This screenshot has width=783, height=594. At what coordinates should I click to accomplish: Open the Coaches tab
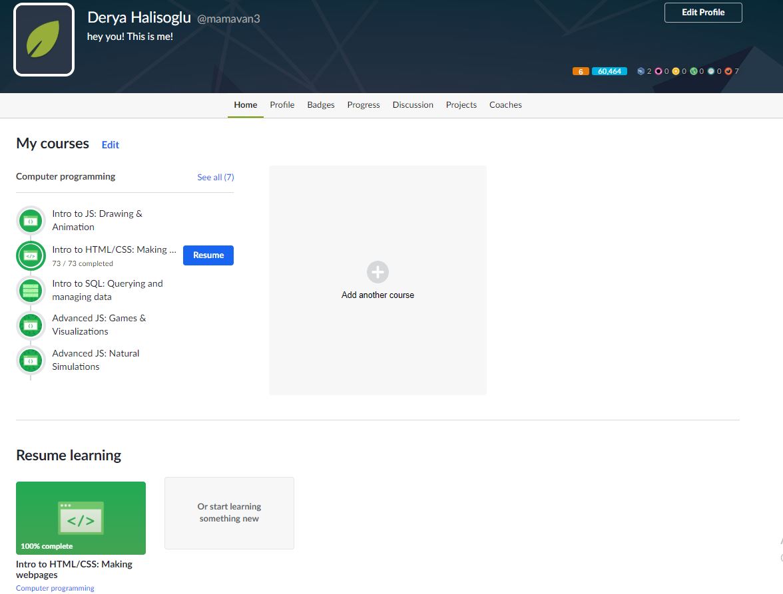click(505, 104)
